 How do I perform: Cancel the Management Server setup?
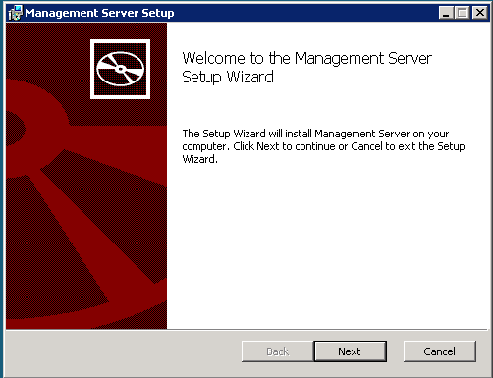(x=440, y=351)
